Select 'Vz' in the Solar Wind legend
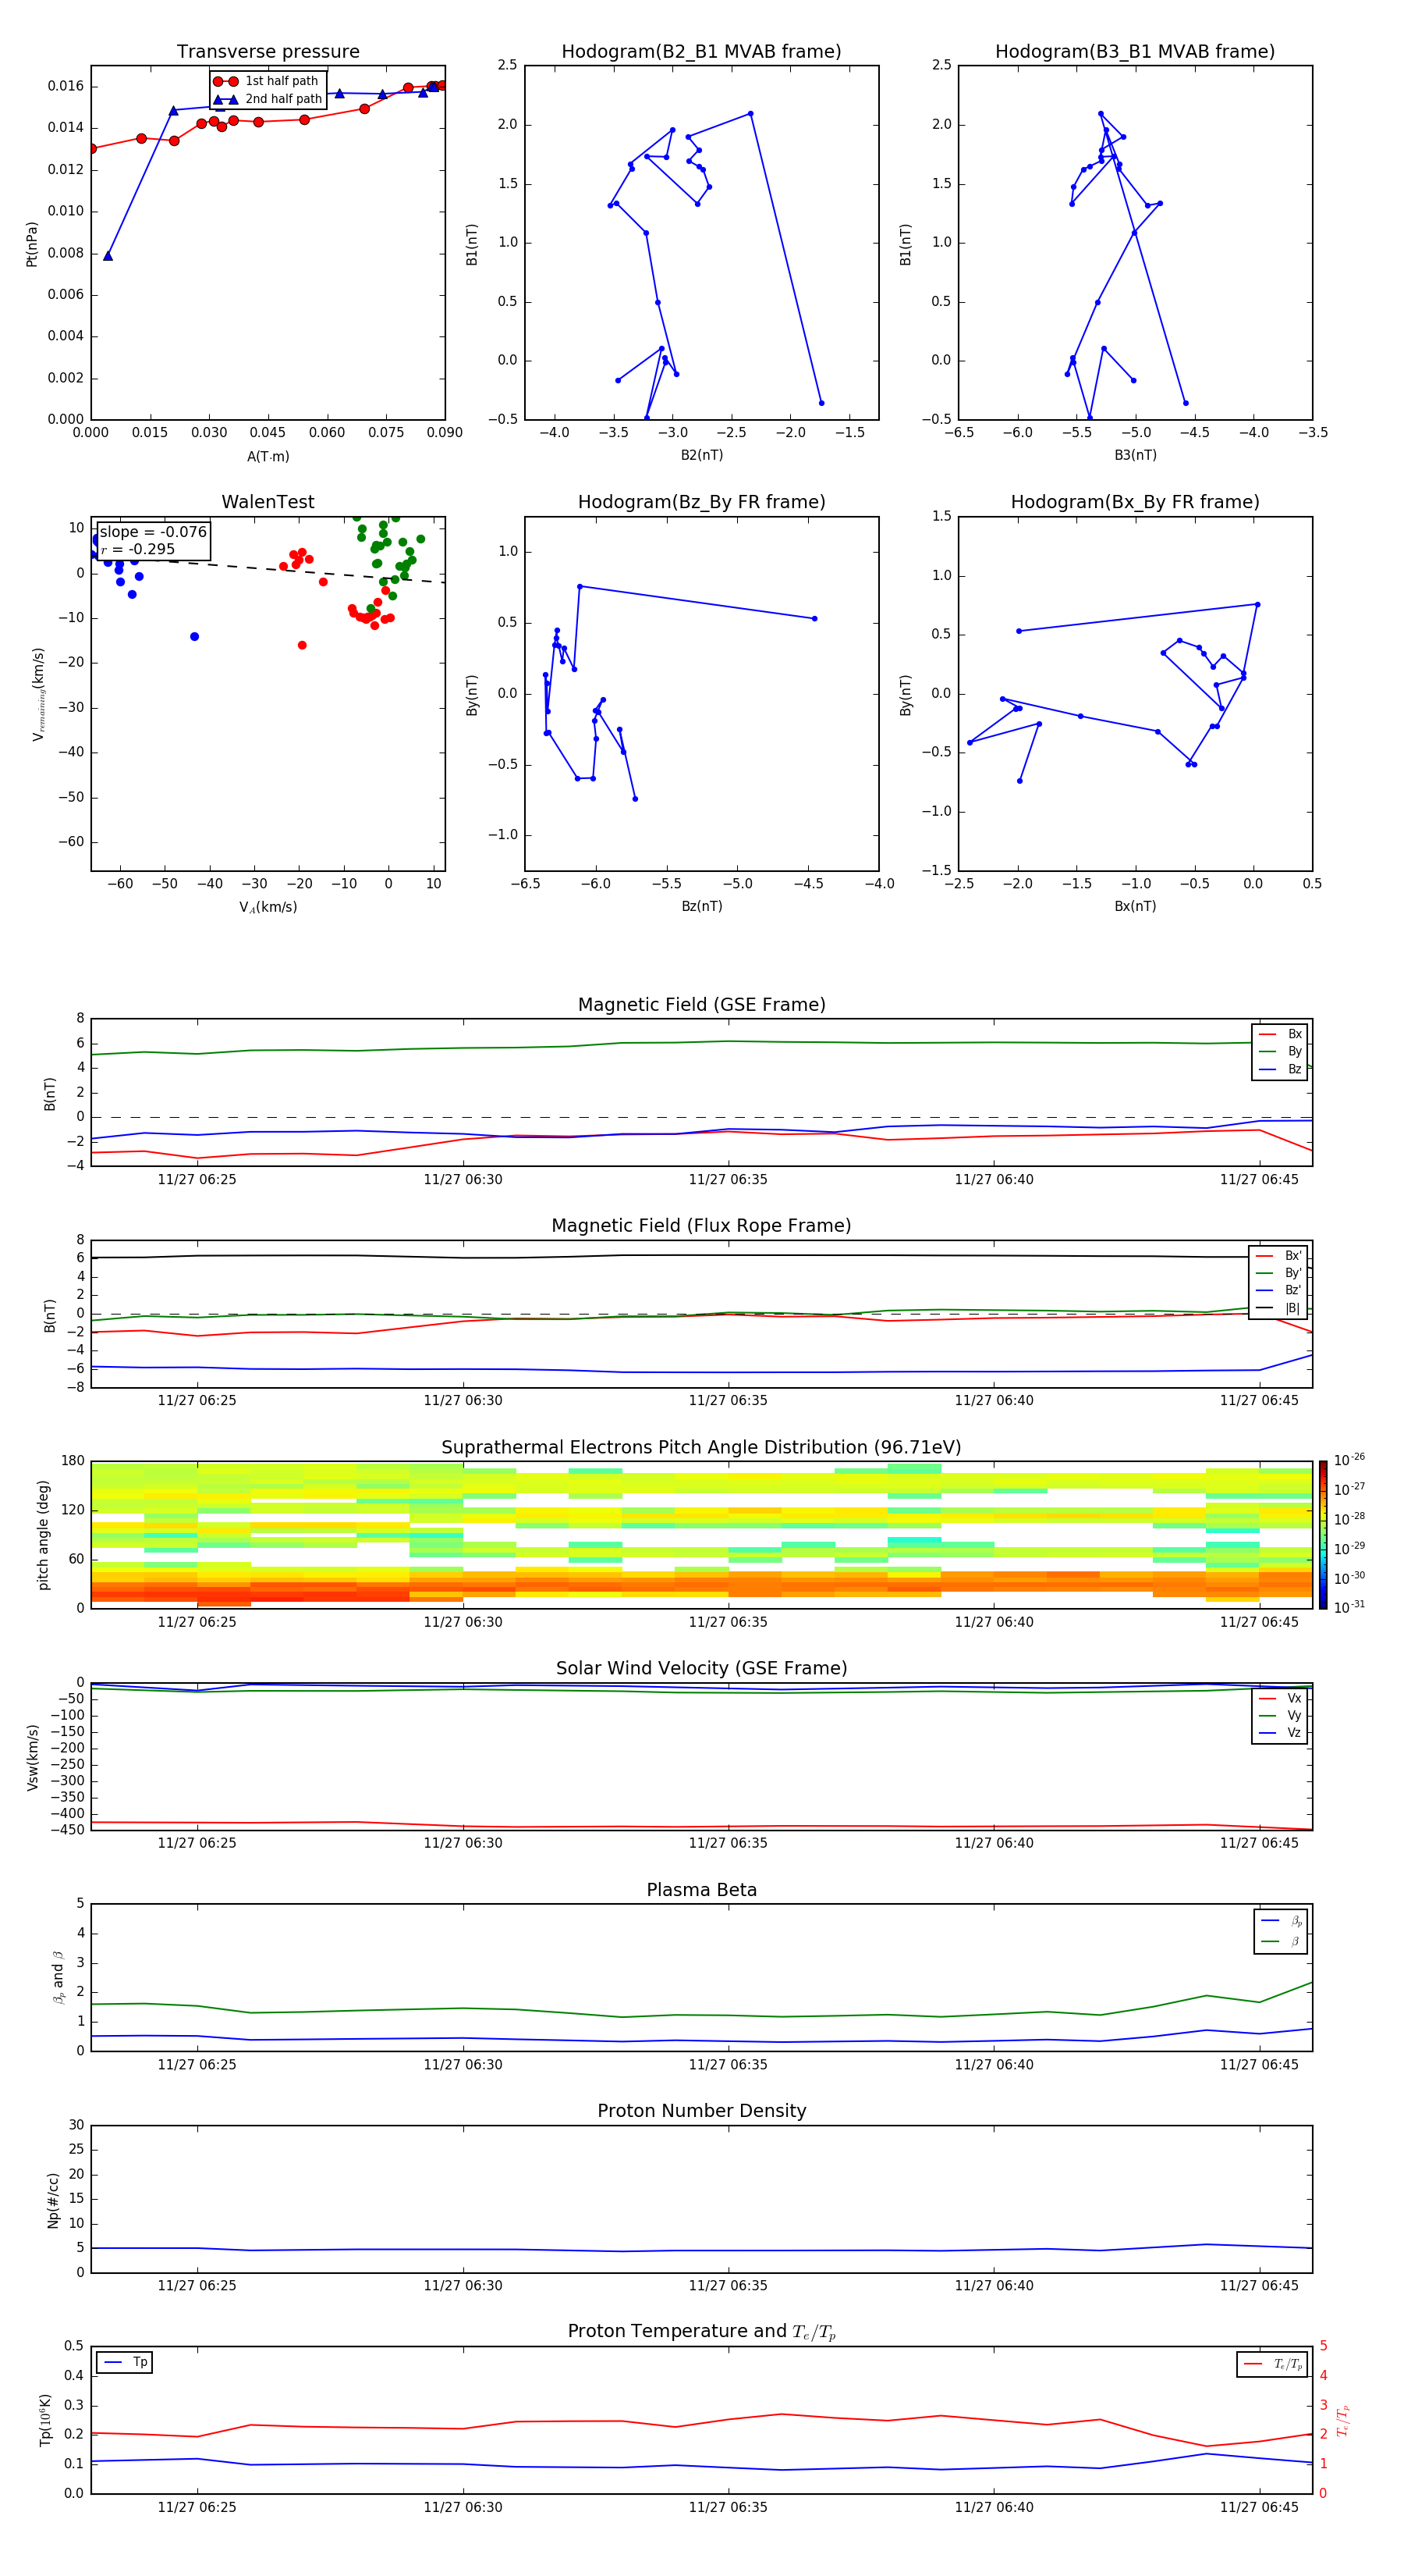This screenshot has width=1404, height=2576. [1281, 1732]
